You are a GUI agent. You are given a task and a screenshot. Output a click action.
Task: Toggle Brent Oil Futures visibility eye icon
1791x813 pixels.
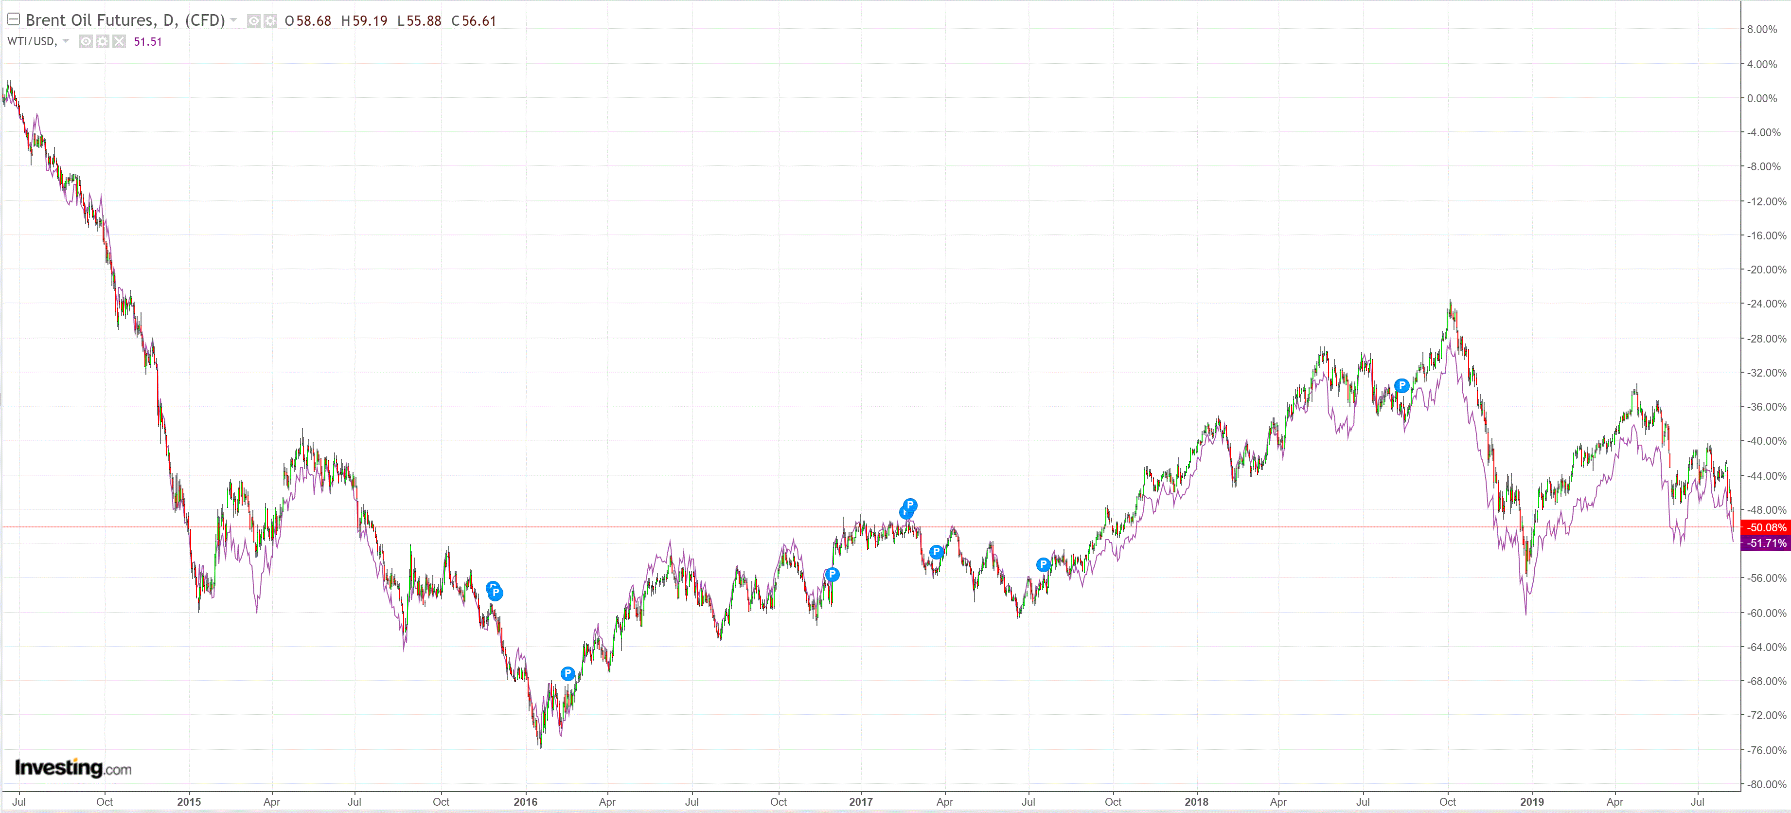pyautogui.click(x=254, y=21)
